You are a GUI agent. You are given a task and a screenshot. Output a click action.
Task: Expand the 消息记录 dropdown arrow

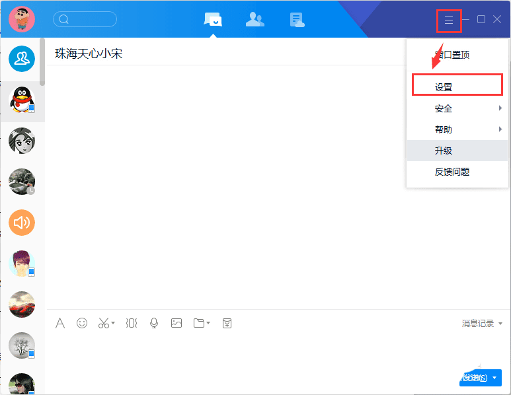(x=500, y=324)
